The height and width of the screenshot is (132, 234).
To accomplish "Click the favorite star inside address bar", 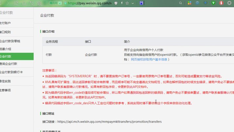I will pos(127,3).
